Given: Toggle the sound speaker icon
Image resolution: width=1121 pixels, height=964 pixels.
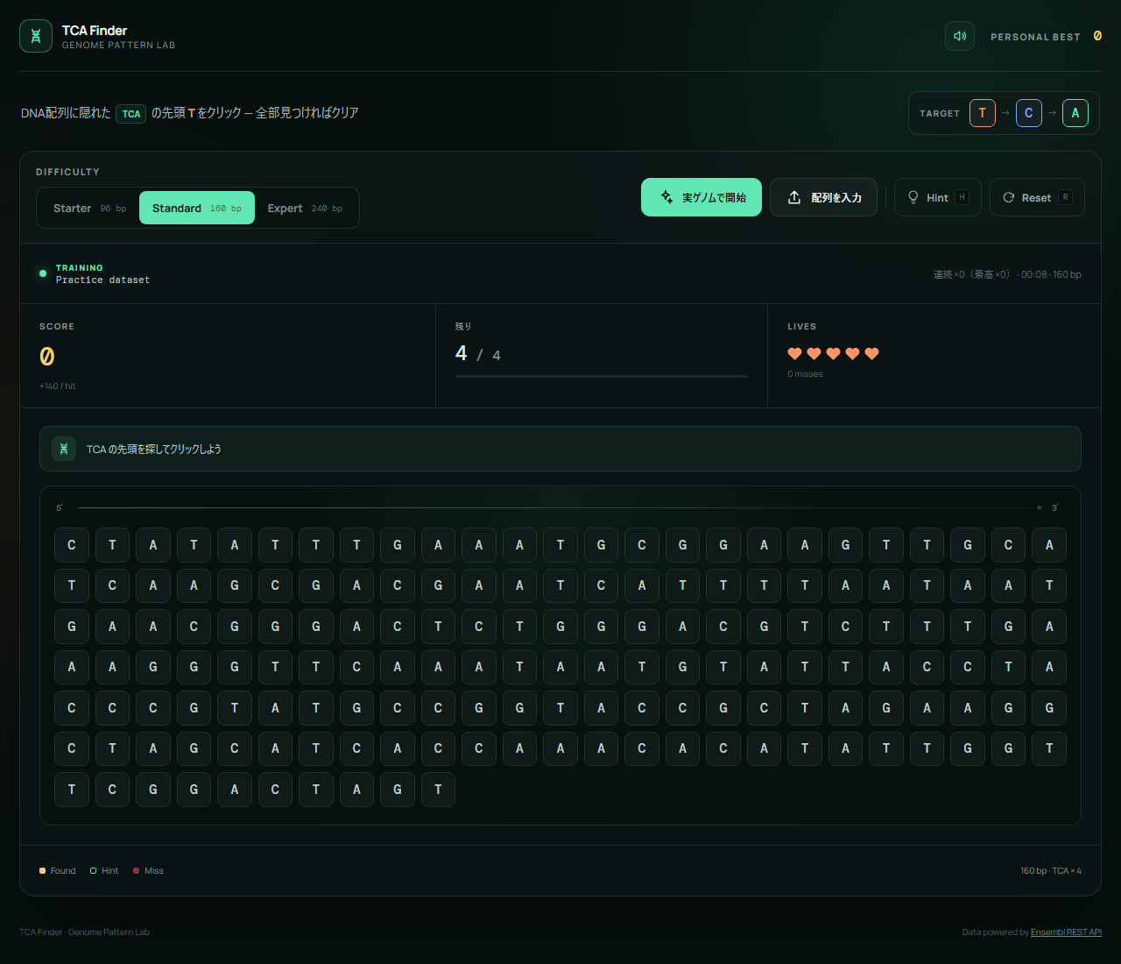Looking at the screenshot, I should point(960,36).
